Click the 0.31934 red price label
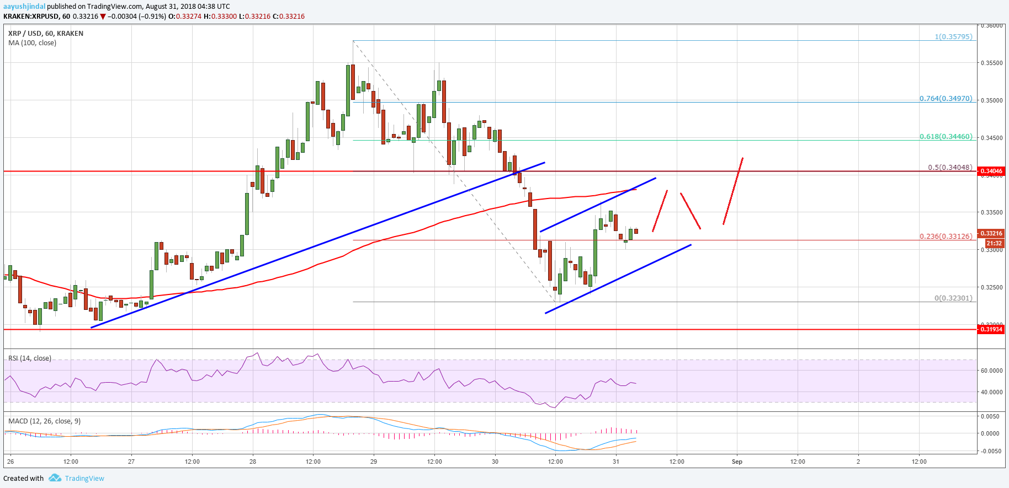This screenshot has height=488, width=1009. pyautogui.click(x=991, y=329)
